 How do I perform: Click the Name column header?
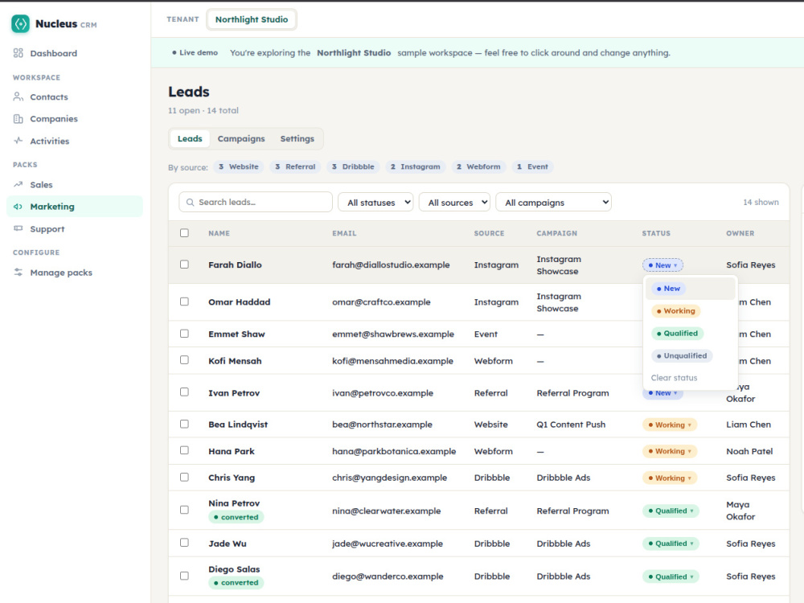[219, 233]
